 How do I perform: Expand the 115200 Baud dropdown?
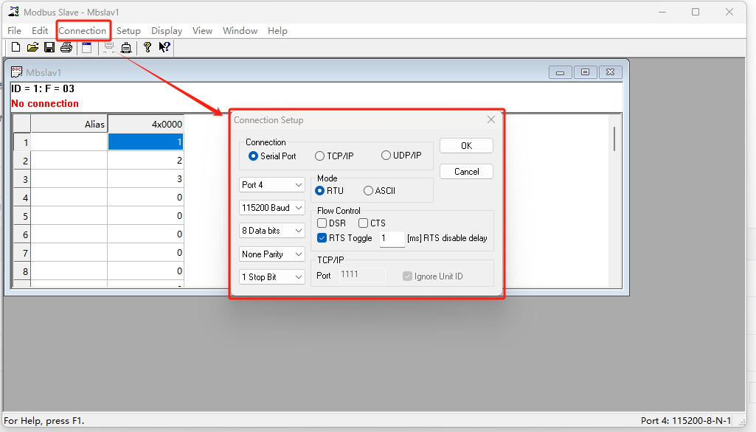click(272, 208)
